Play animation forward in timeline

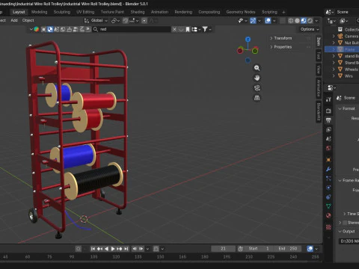tap(113, 249)
